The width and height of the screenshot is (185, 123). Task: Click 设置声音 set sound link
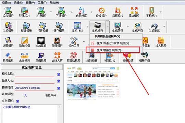pyautogui.click(x=50, y=95)
